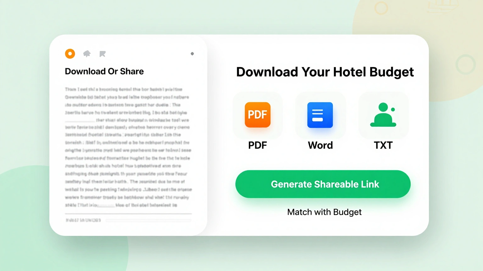483x271 pixels.
Task: Click the Word label text
Action: click(320, 145)
